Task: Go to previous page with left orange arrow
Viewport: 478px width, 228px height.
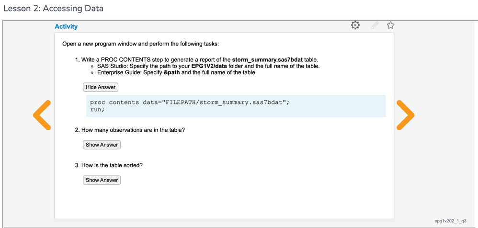Action: pyautogui.click(x=42, y=115)
